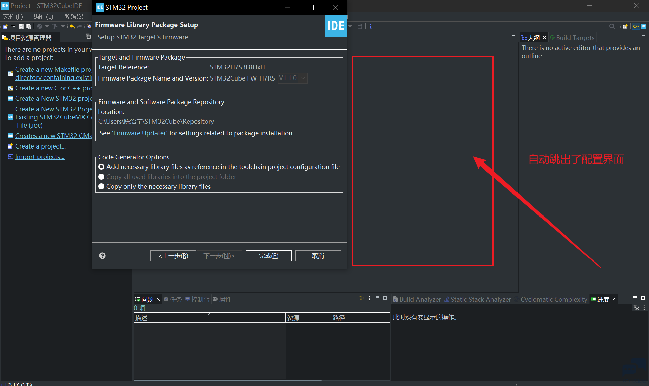
Task: Open the Static Stack Analyzer tab
Action: pos(478,299)
